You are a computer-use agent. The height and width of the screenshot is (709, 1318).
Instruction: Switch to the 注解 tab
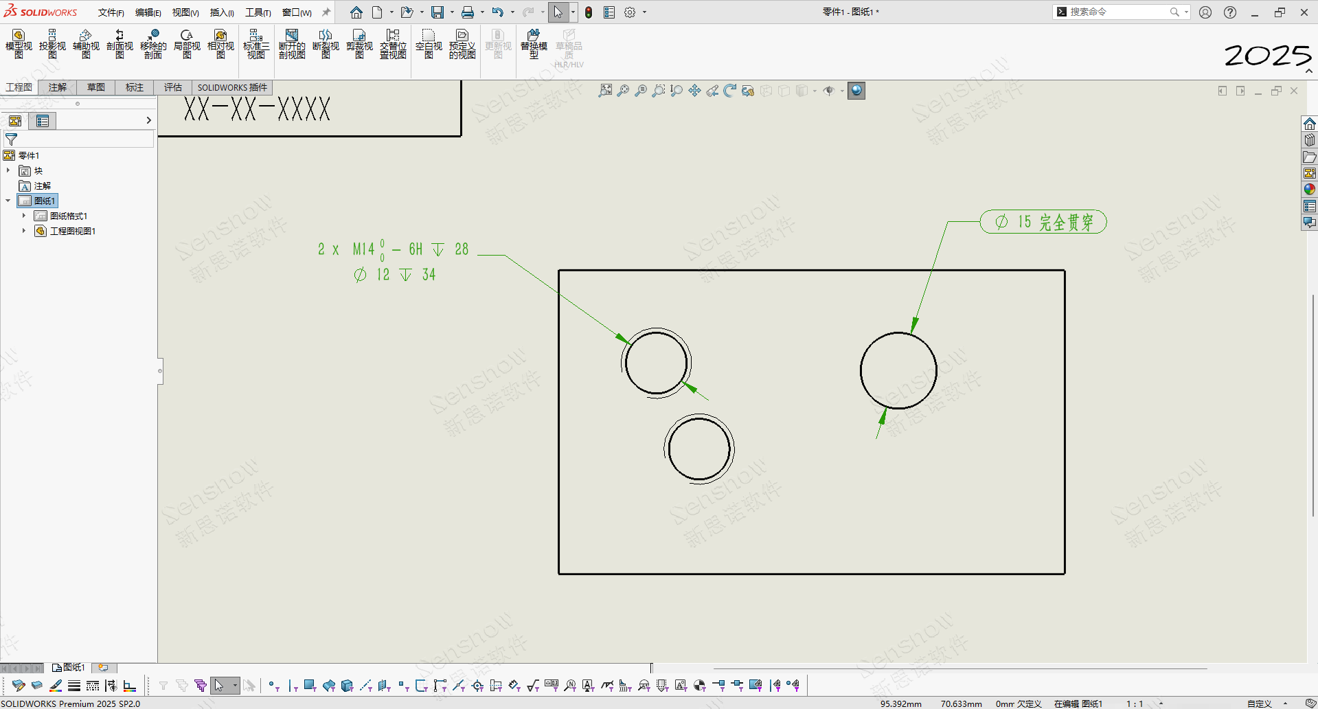[x=58, y=87]
